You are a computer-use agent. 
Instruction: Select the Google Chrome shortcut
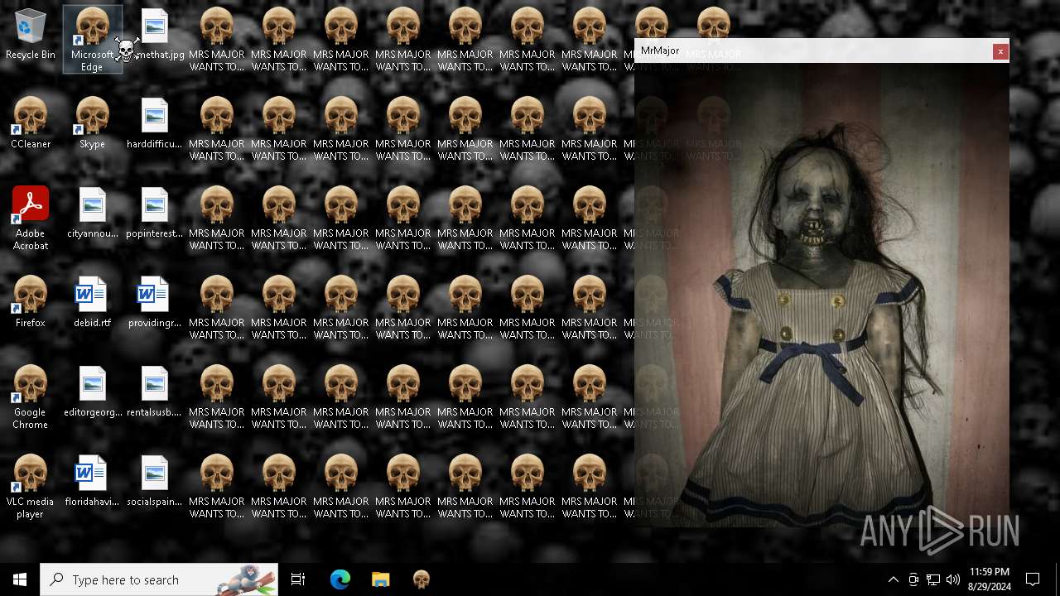(x=31, y=398)
